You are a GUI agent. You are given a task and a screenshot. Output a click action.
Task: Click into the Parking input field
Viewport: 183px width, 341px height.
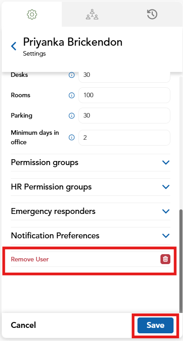click(x=124, y=115)
